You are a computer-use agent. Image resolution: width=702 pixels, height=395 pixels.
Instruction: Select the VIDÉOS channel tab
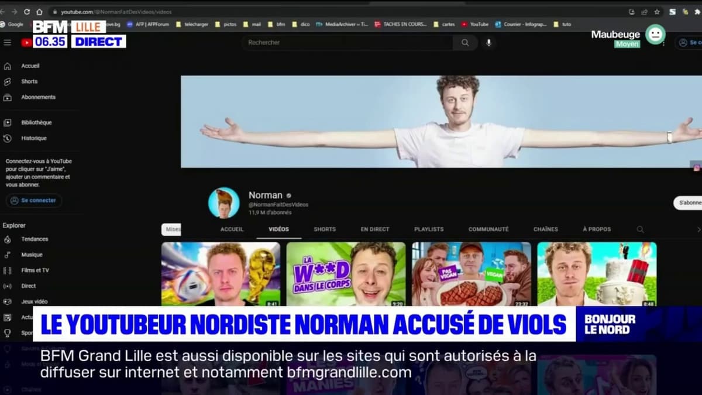pyautogui.click(x=278, y=229)
